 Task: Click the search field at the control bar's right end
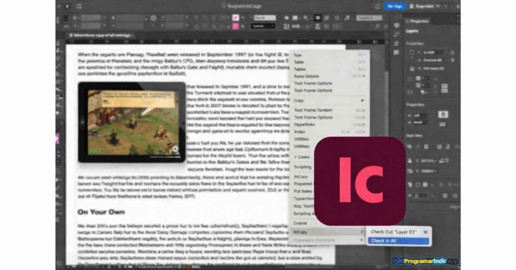coord(369,18)
